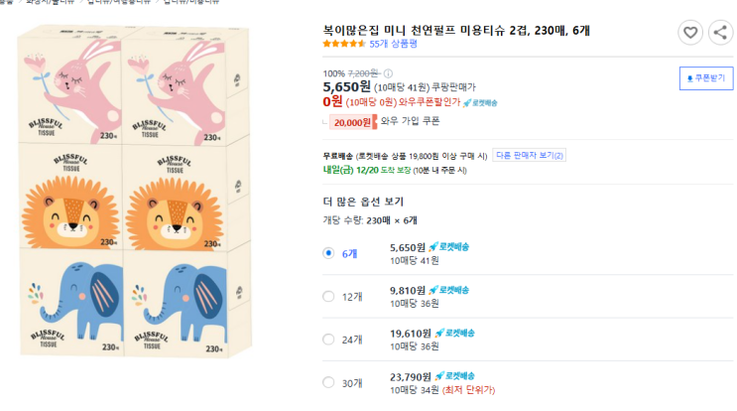This screenshot has height=411, width=737.
Task: Open 다른 판매자 보기 sellers list
Action: click(x=529, y=156)
